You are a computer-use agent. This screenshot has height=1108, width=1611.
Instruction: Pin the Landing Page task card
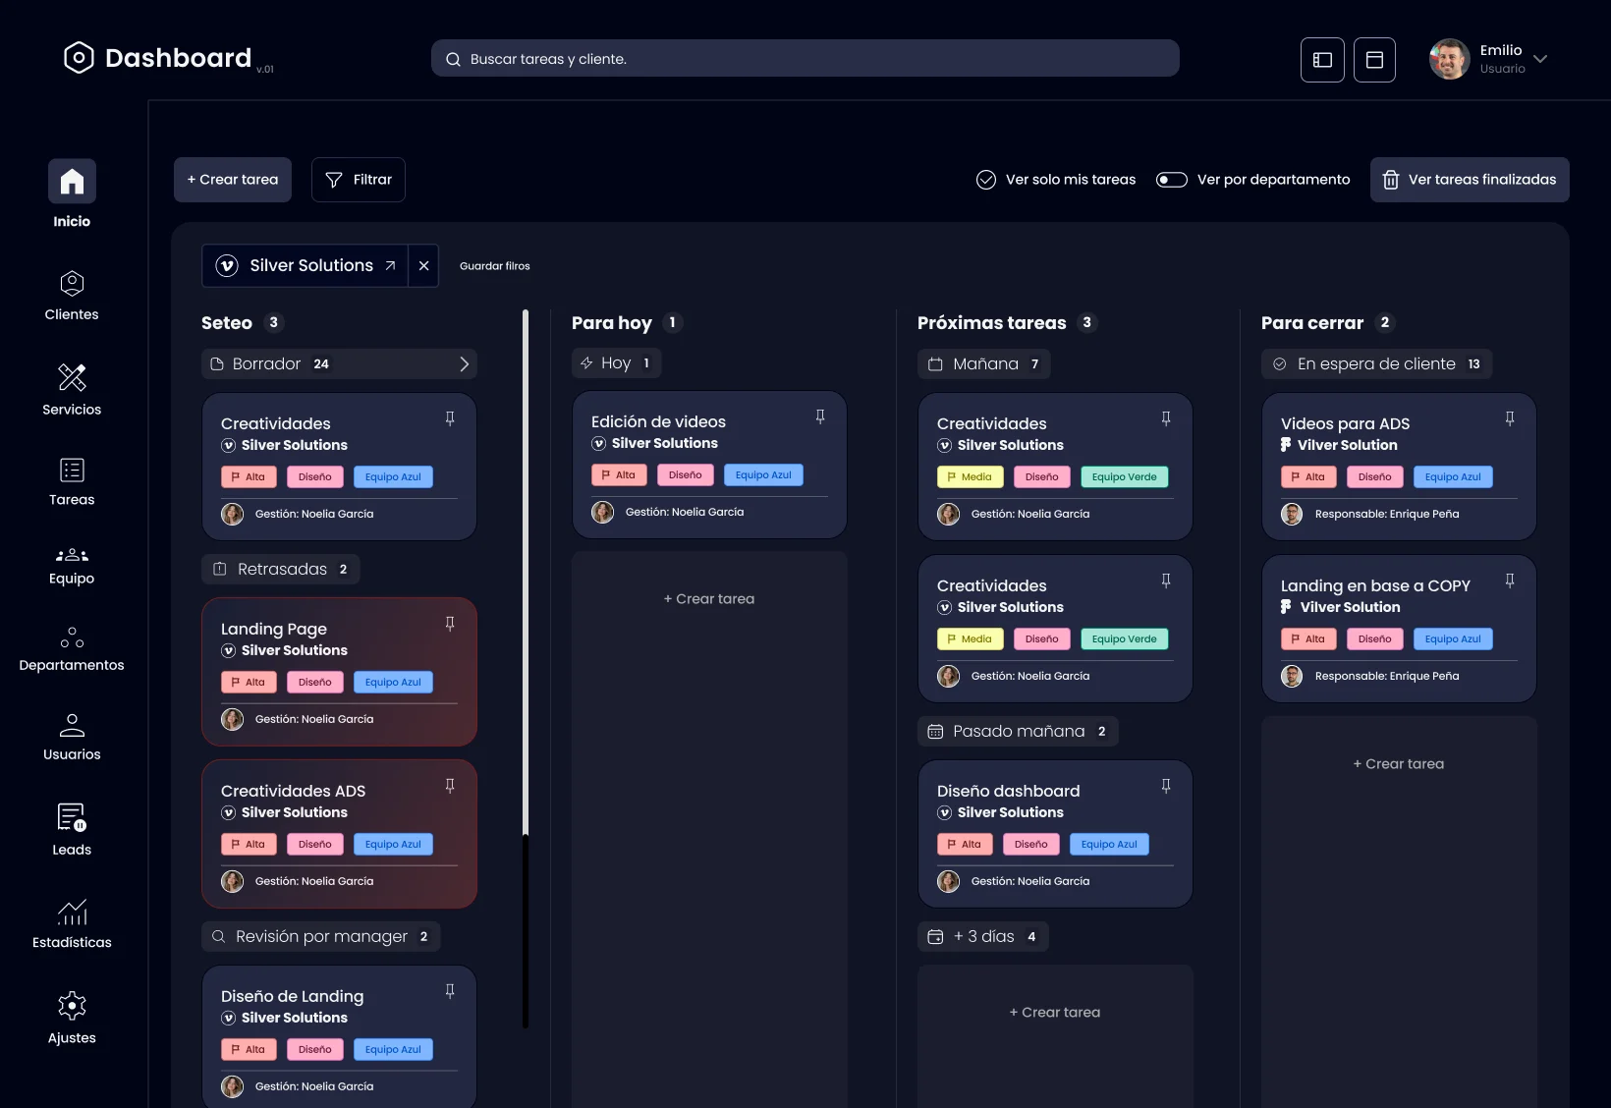click(x=450, y=624)
